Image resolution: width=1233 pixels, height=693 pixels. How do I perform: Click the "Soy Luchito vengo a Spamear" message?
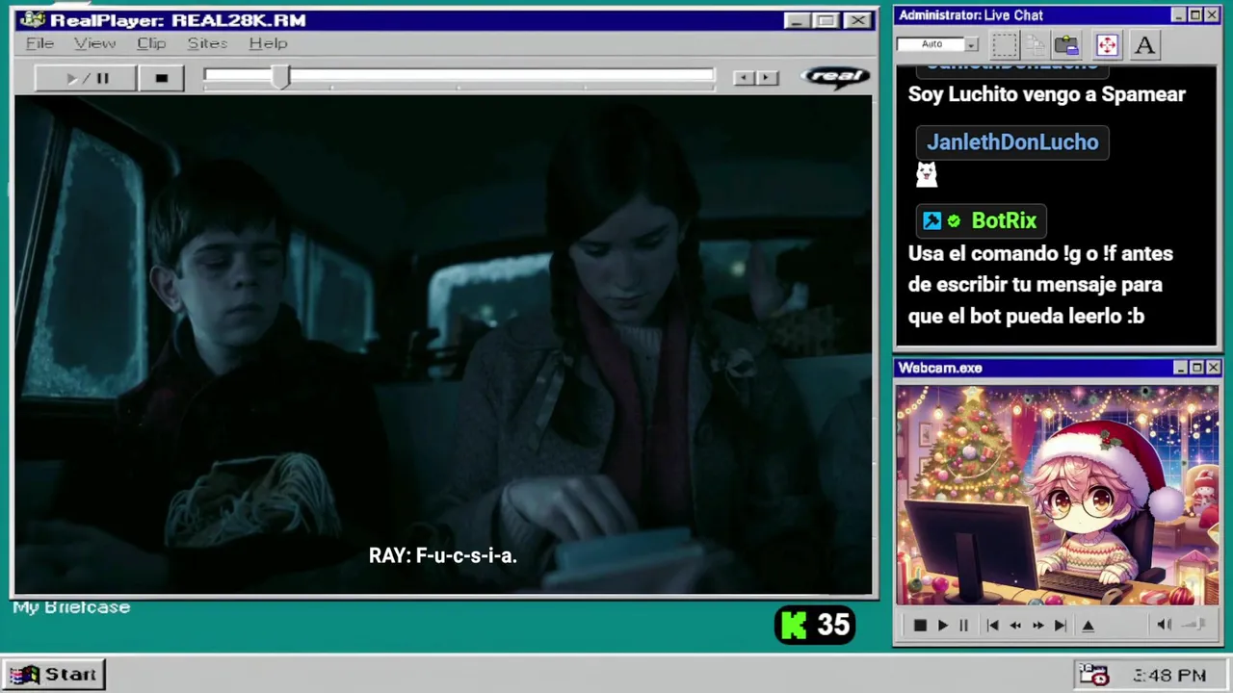pyautogui.click(x=1046, y=94)
